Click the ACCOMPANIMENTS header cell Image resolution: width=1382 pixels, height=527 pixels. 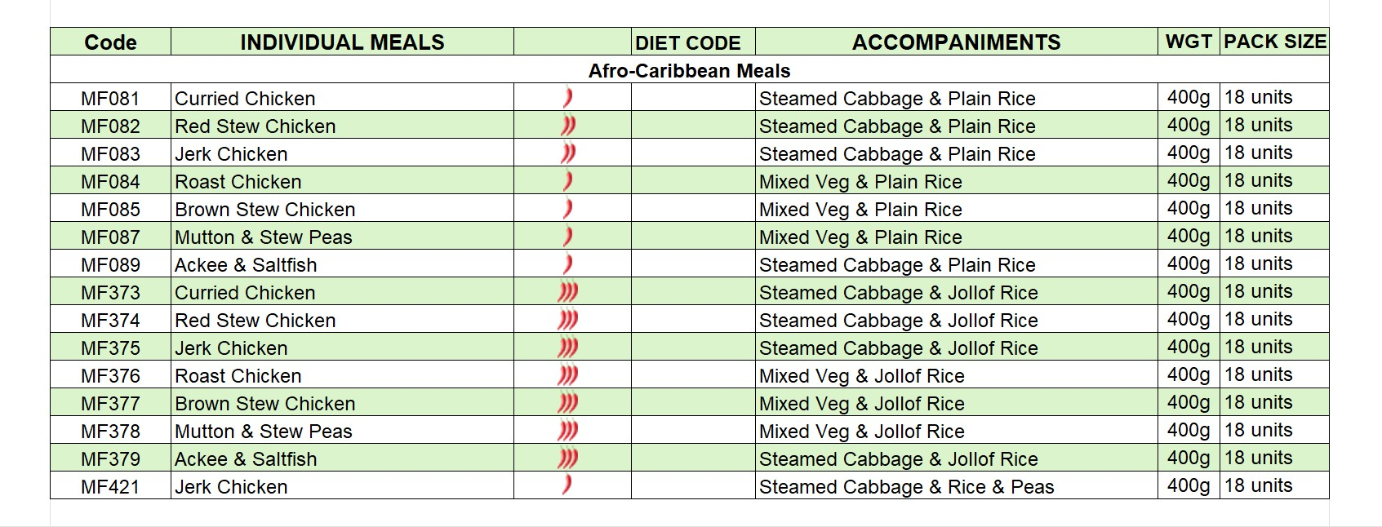[956, 42]
